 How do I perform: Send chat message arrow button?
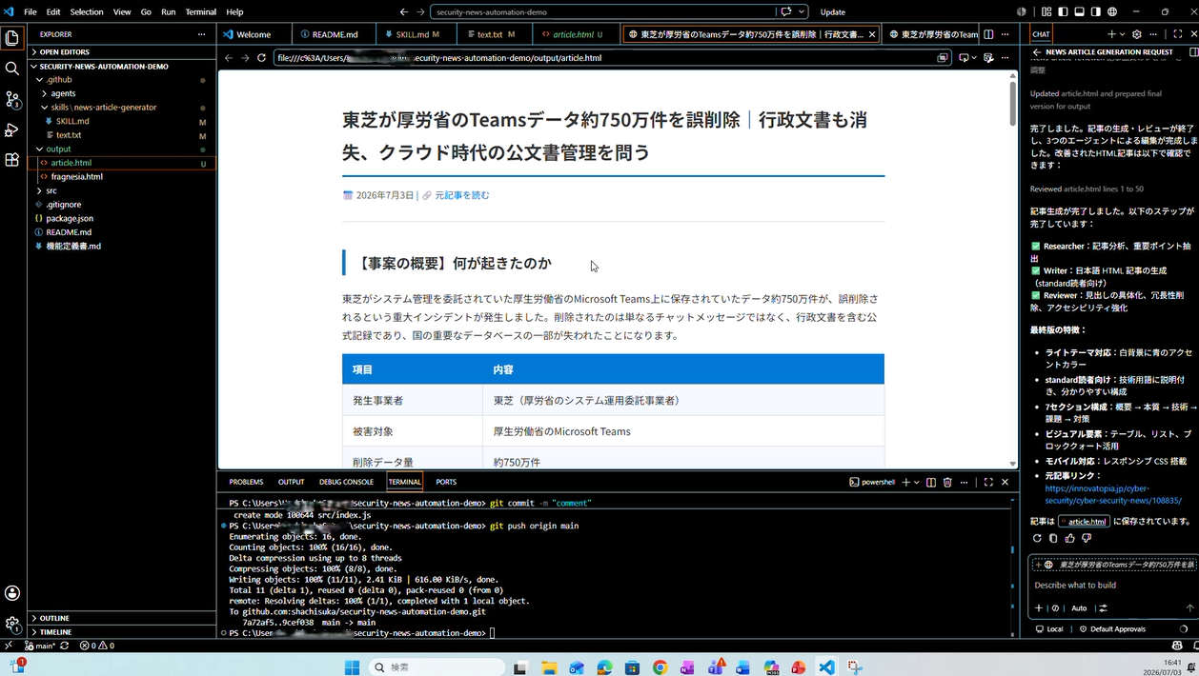click(x=1189, y=608)
